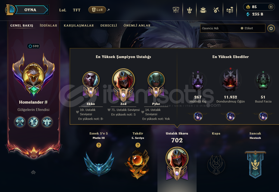
Task: Switch to the İDDİALAR tab
Action: pyautogui.click(x=48, y=25)
